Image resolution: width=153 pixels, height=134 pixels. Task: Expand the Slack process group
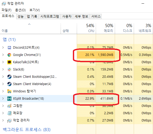3,69
